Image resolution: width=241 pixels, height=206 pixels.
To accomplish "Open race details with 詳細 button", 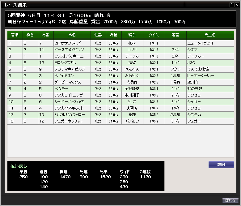I will click(221, 165).
